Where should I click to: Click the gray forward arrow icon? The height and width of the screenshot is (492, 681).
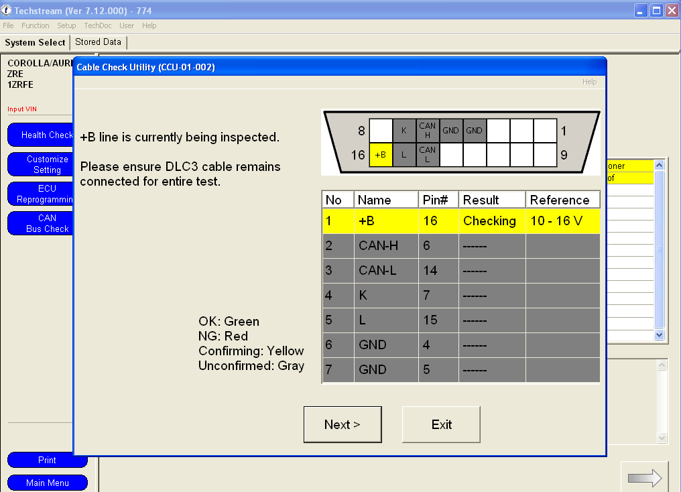(x=645, y=478)
